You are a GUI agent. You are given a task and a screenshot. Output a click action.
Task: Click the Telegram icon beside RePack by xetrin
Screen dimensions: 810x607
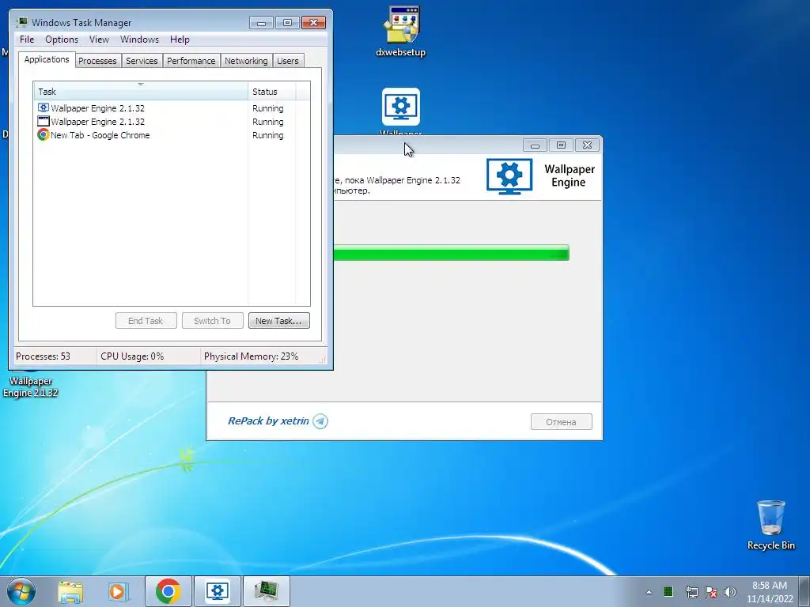pyautogui.click(x=320, y=421)
